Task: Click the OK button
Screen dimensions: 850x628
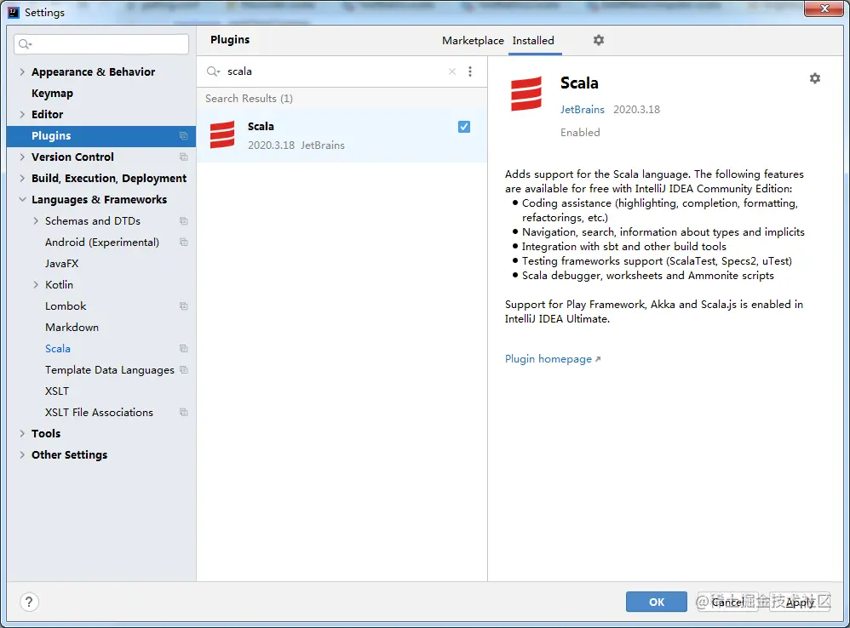Action: tap(657, 602)
